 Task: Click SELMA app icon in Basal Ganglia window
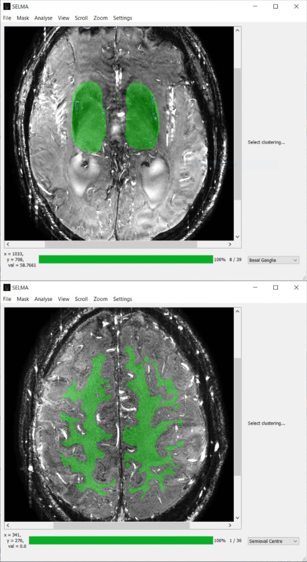[7, 6]
